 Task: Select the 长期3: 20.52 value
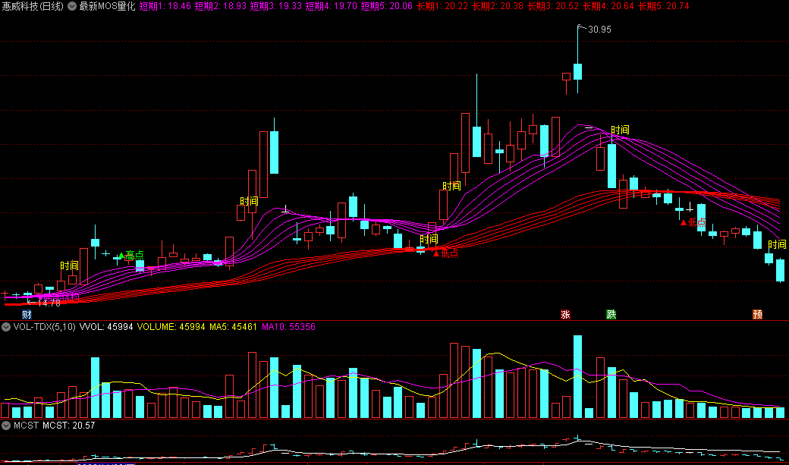553,7
